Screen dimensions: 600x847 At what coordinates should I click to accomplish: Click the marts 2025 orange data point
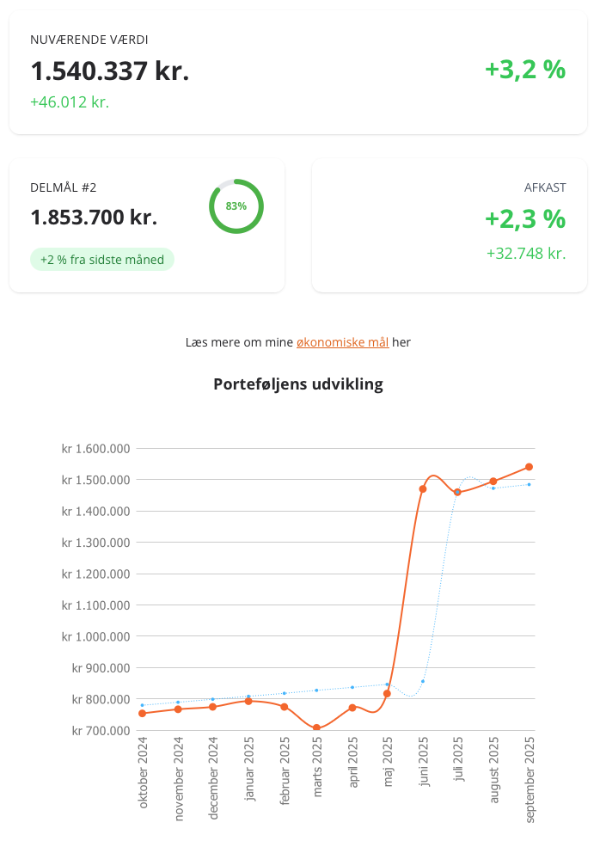[317, 728]
